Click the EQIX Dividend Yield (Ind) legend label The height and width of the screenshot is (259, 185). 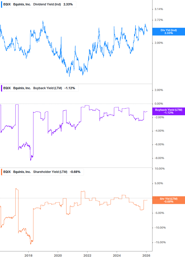[x=38, y=4]
